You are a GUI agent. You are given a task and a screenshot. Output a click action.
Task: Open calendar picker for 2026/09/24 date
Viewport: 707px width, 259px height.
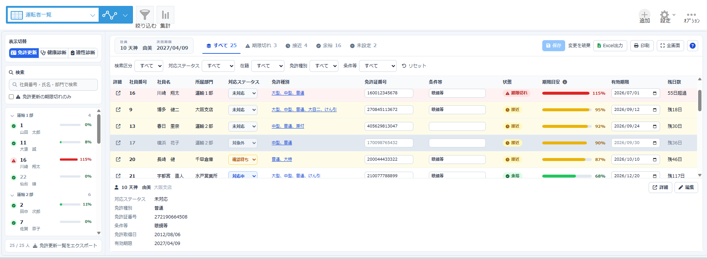pos(655,126)
